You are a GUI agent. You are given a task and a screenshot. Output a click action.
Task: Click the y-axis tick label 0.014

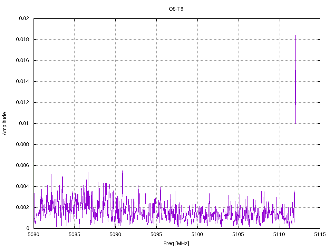click(x=23, y=81)
